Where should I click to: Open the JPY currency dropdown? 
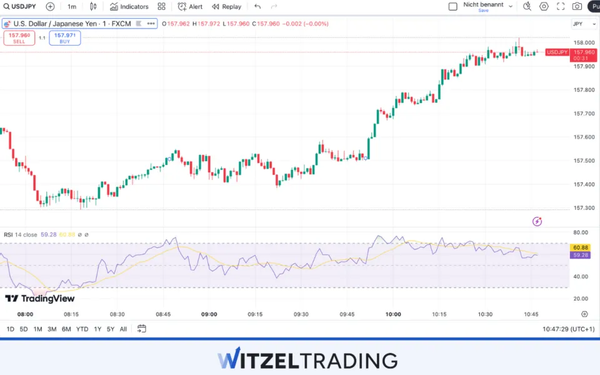[582, 23]
